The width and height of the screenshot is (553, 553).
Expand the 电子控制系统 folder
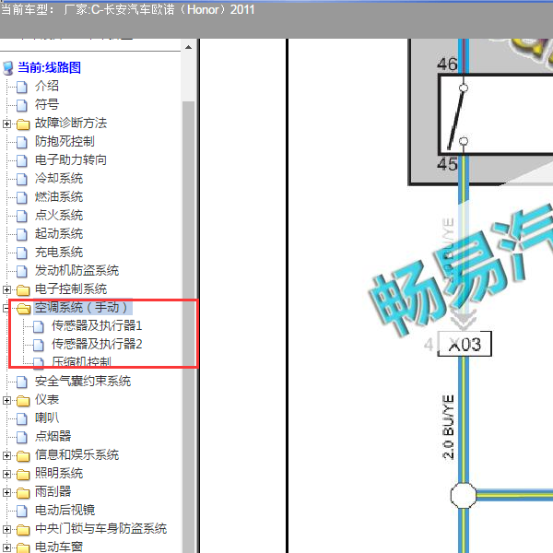tap(6, 290)
